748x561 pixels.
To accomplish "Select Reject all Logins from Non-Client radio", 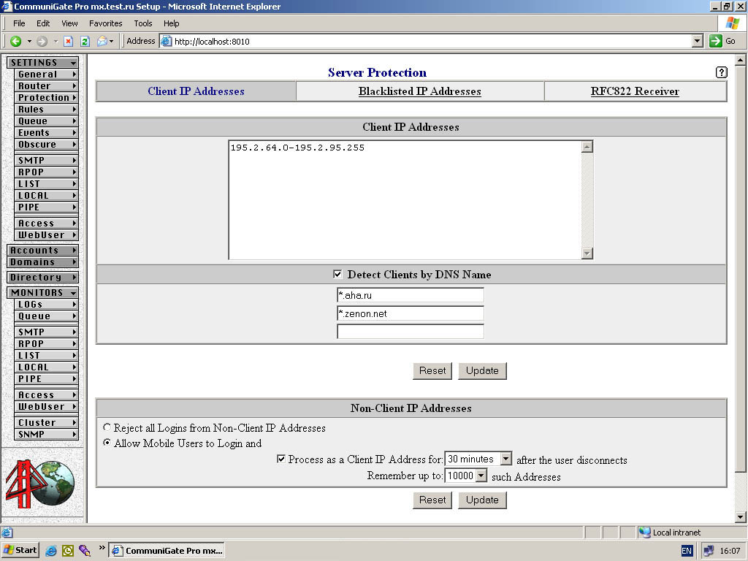I will tap(107, 427).
